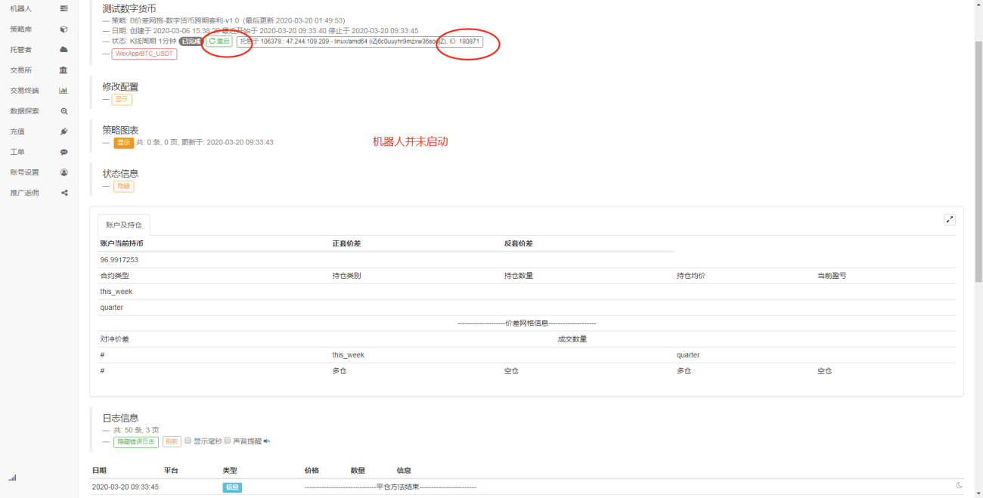Collapse 状态信息 with 隐藏 button

pyautogui.click(x=123, y=186)
